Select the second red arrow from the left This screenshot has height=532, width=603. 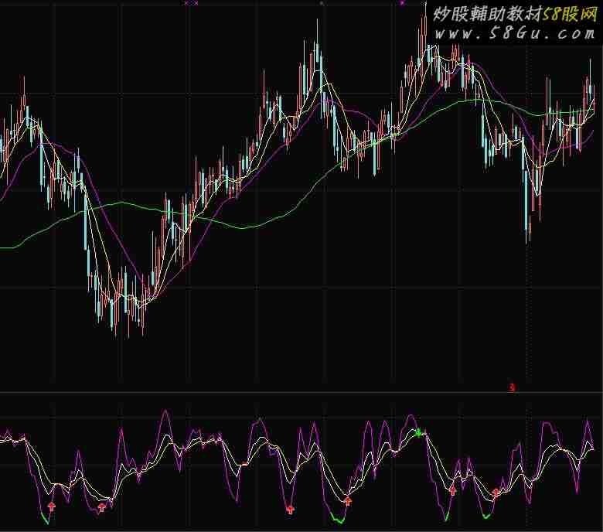coord(101,507)
